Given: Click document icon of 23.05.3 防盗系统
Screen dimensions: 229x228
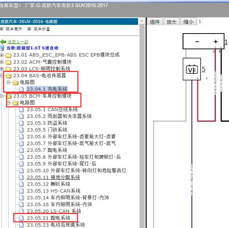Looking at the screenshot, I should (22, 123).
